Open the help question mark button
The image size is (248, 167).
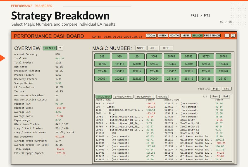tap(60, 48)
